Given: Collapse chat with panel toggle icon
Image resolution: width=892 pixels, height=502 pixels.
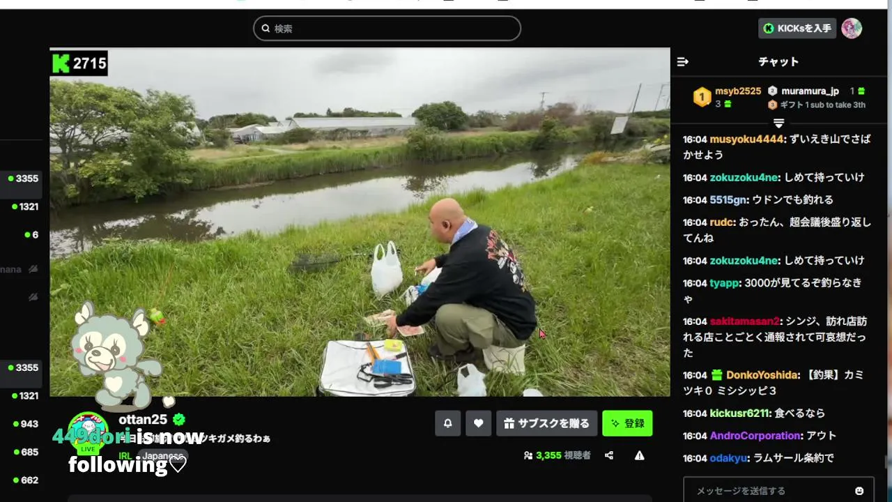Looking at the screenshot, I should 683,62.
